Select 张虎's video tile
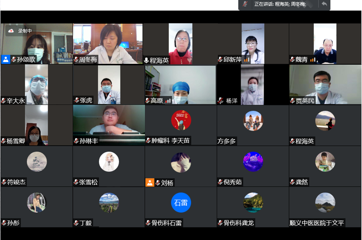362x240 pixels. [x=109, y=84]
